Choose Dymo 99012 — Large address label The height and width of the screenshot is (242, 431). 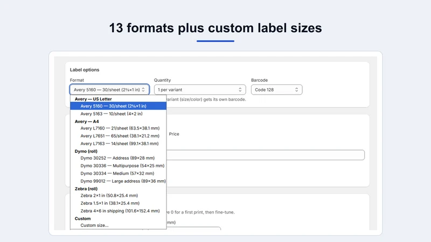click(x=118, y=181)
